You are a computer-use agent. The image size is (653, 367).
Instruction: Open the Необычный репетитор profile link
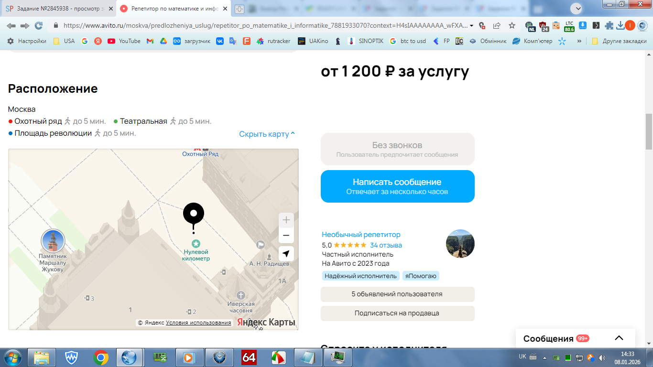(x=361, y=235)
